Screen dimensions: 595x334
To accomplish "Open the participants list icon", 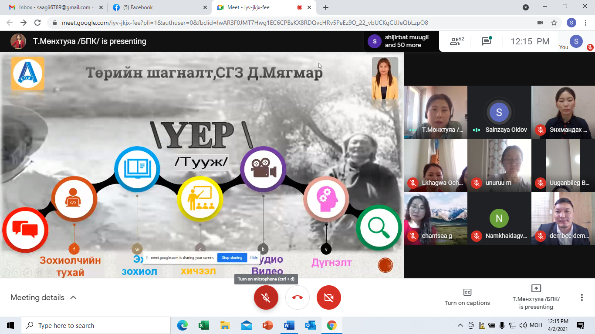I will tap(456, 41).
